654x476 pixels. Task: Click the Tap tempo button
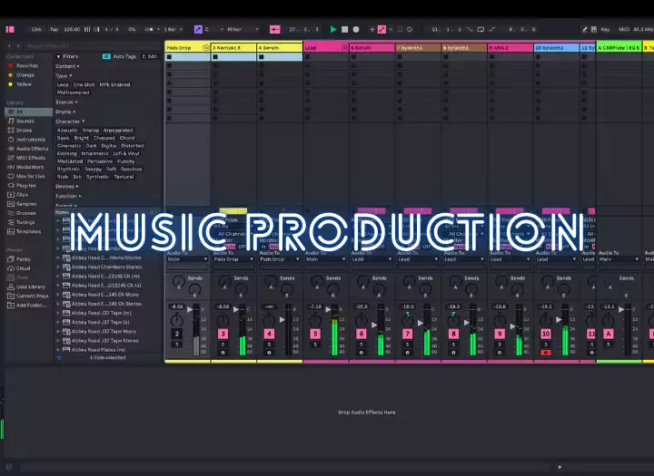click(x=54, y=30)
